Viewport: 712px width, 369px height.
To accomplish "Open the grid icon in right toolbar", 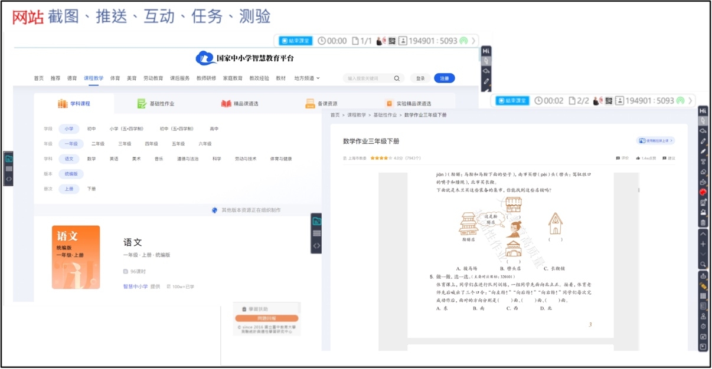I will click(x=703, y=296).
